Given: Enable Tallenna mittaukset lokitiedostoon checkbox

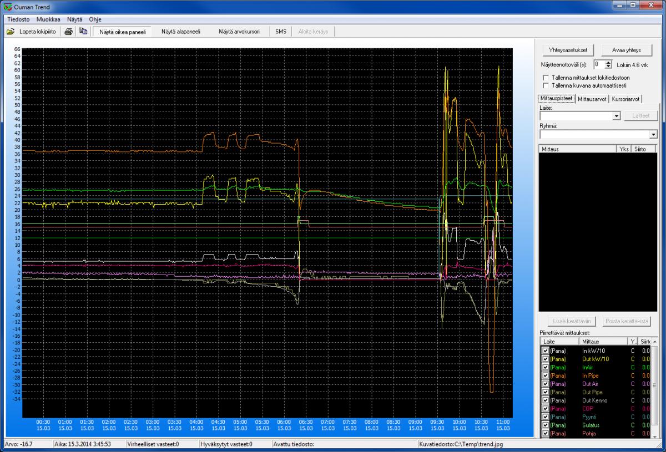Looking at the screenshot, I should coord(546,78).
